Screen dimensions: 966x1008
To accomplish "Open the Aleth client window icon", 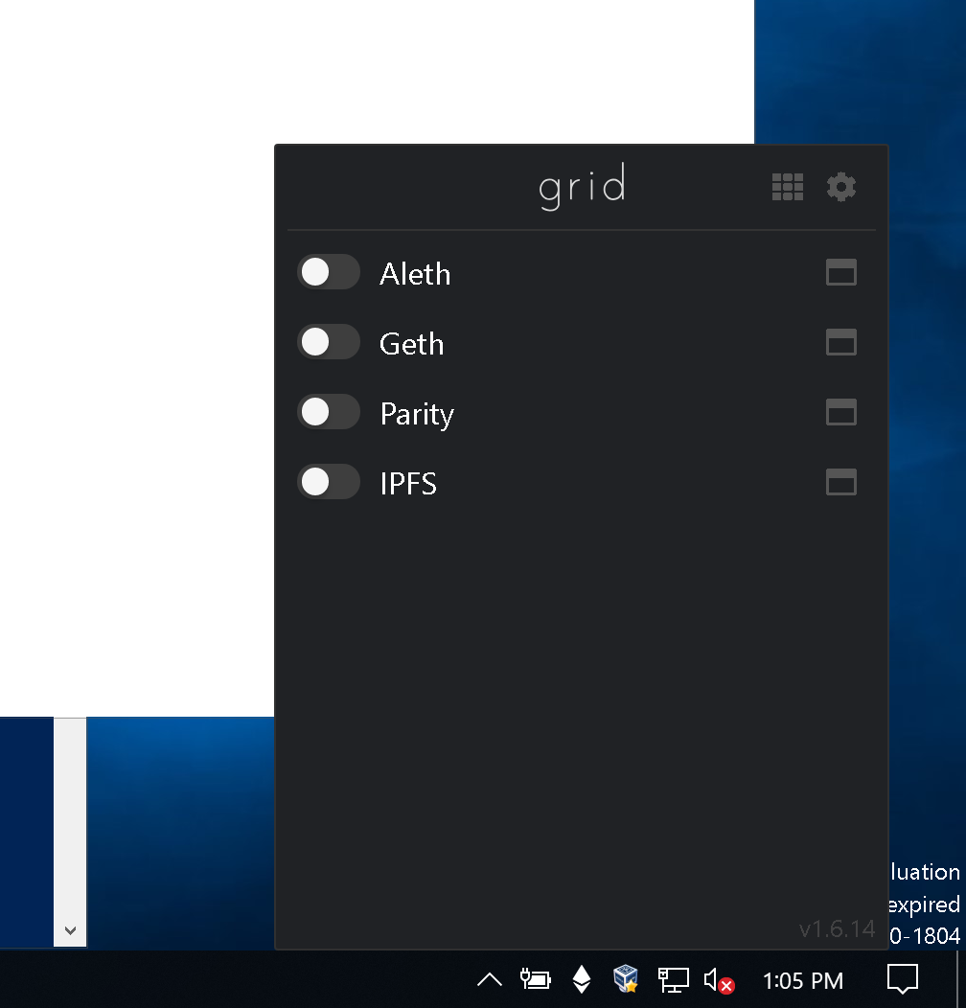I will [x=840, y=273].
